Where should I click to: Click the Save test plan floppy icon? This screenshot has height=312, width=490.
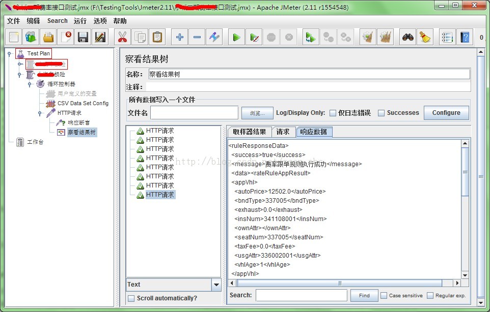click(x=83, y=37)
